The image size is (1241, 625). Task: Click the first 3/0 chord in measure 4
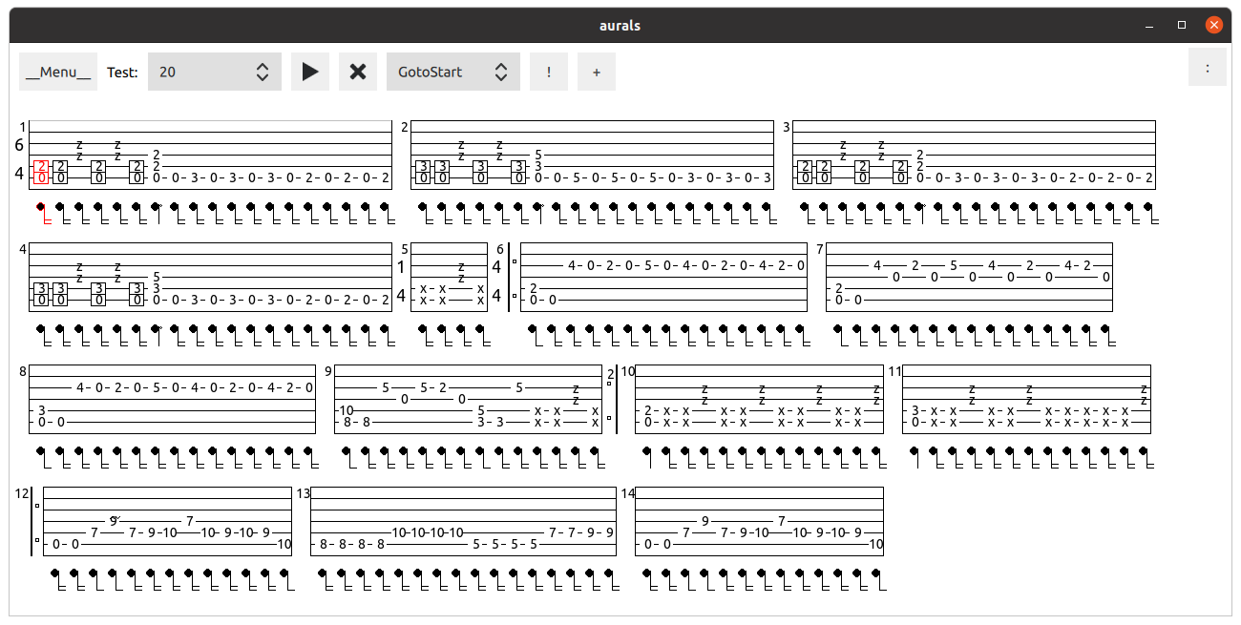tap(42, 294)
